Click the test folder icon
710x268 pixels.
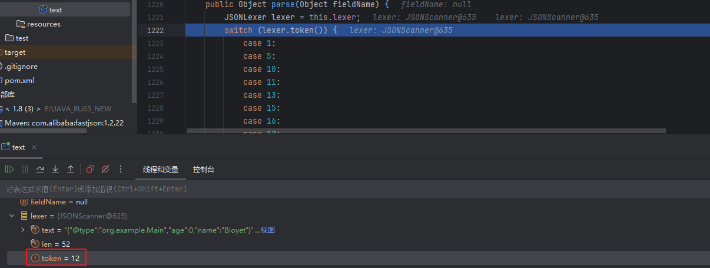(x=9, y=38)
